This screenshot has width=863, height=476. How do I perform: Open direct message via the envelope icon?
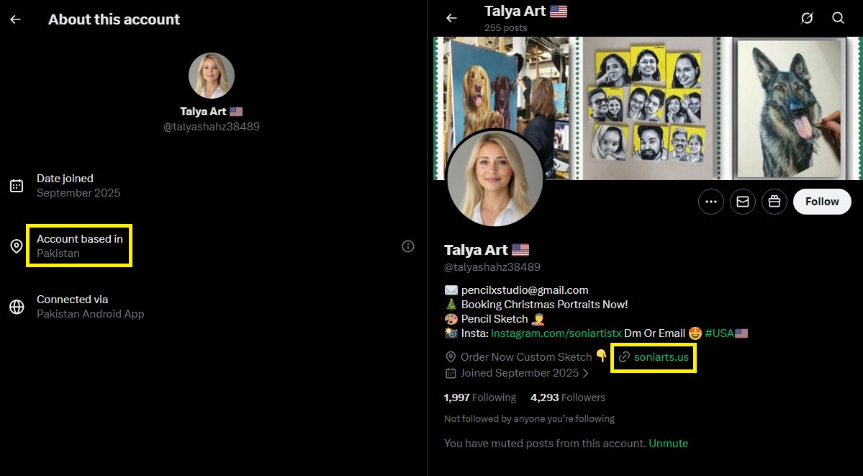[742, 202]
